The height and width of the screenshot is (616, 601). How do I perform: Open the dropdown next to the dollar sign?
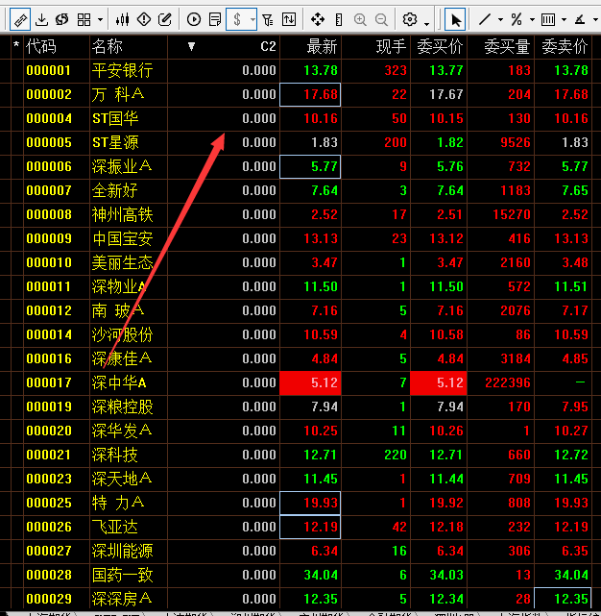(x=252, y=19)
